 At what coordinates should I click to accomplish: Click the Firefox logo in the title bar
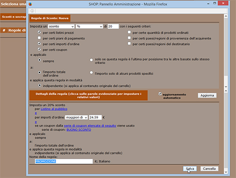point(30,4)
